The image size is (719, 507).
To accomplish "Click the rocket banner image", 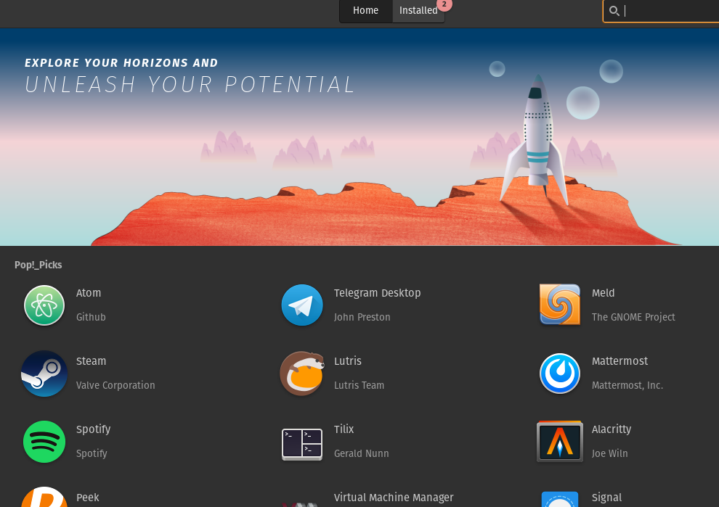I will pos(359,137).
